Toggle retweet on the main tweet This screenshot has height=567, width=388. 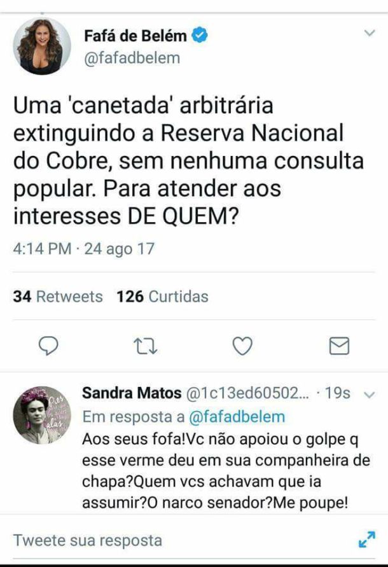click(x=145, y=345)
